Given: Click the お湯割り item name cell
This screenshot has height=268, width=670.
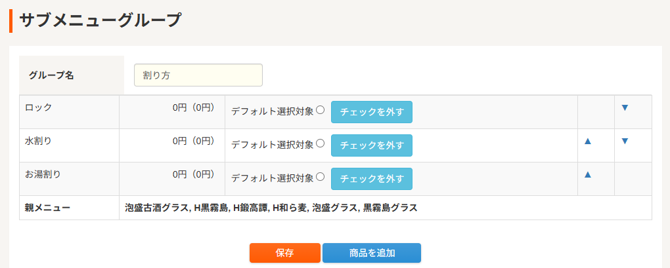Looking at the screenshot, I should point(42,174).
